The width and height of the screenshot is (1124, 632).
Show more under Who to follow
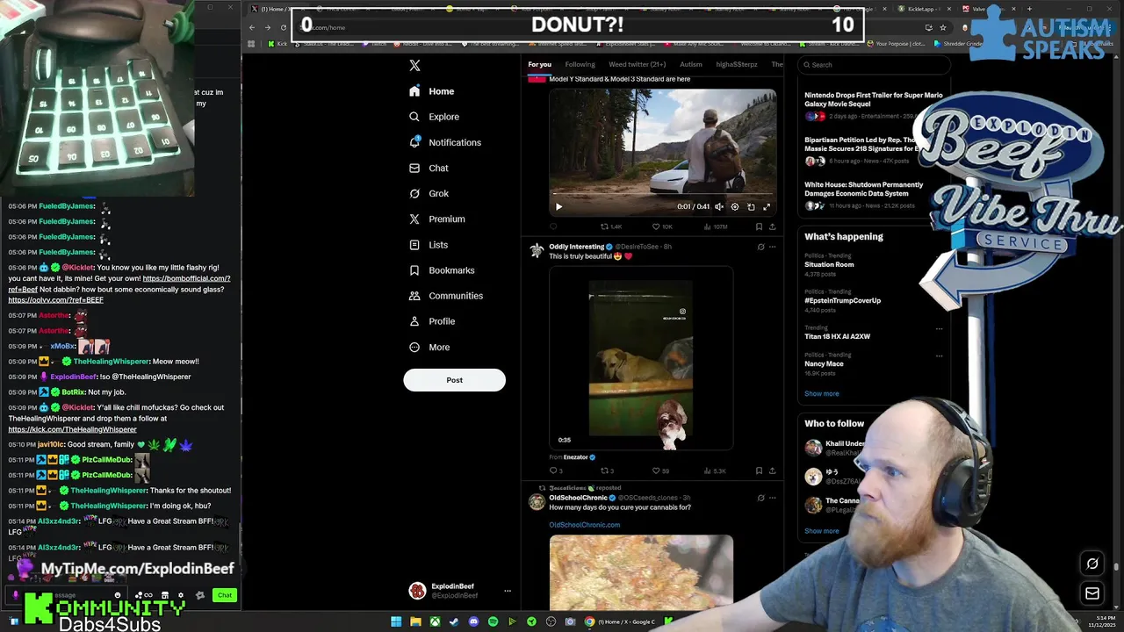coord(821,531)
